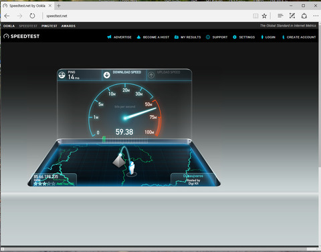Reload the speedtest.net page
The width and height of the screenshot is (321, 252).
[x=32, y=16]
